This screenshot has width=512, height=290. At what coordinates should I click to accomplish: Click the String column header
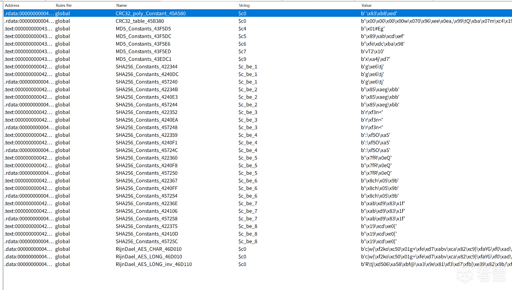click(244, 5)
